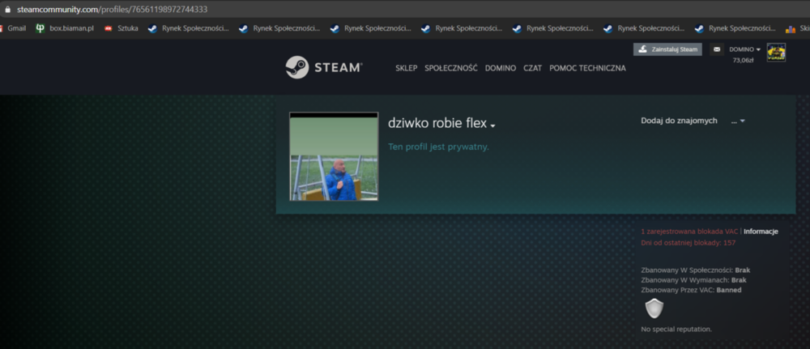The height and width of the screenshot is (349, 810).
Task: Click the profile picture of dziwko robie flex
Action: click(334, 156)
